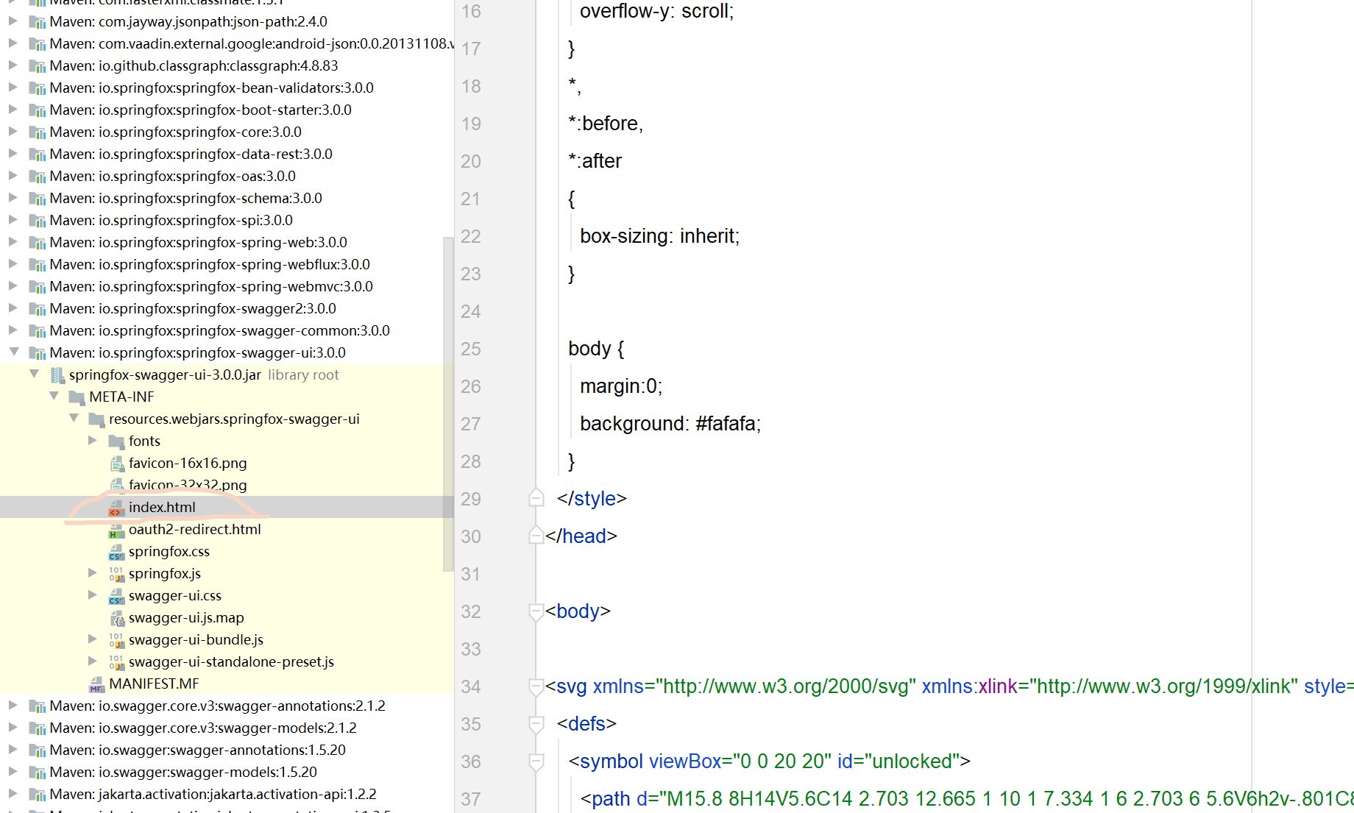Viewport: 1354px width, 813px height.
Task: Collapse resources.webjars.springfox-swagger-ui folder
Action: [x=73, y=418]
